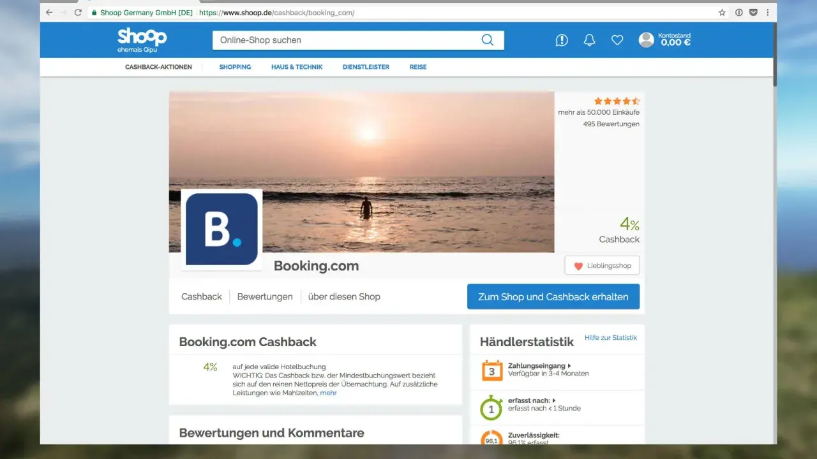Click the mehr als 50.000 Einkäufe text
This screenshot has height=459, width=817.
pyautogui.click(x=599, y=112)
